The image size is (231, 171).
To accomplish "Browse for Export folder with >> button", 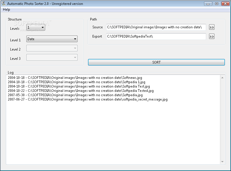I will coord(212,36).
